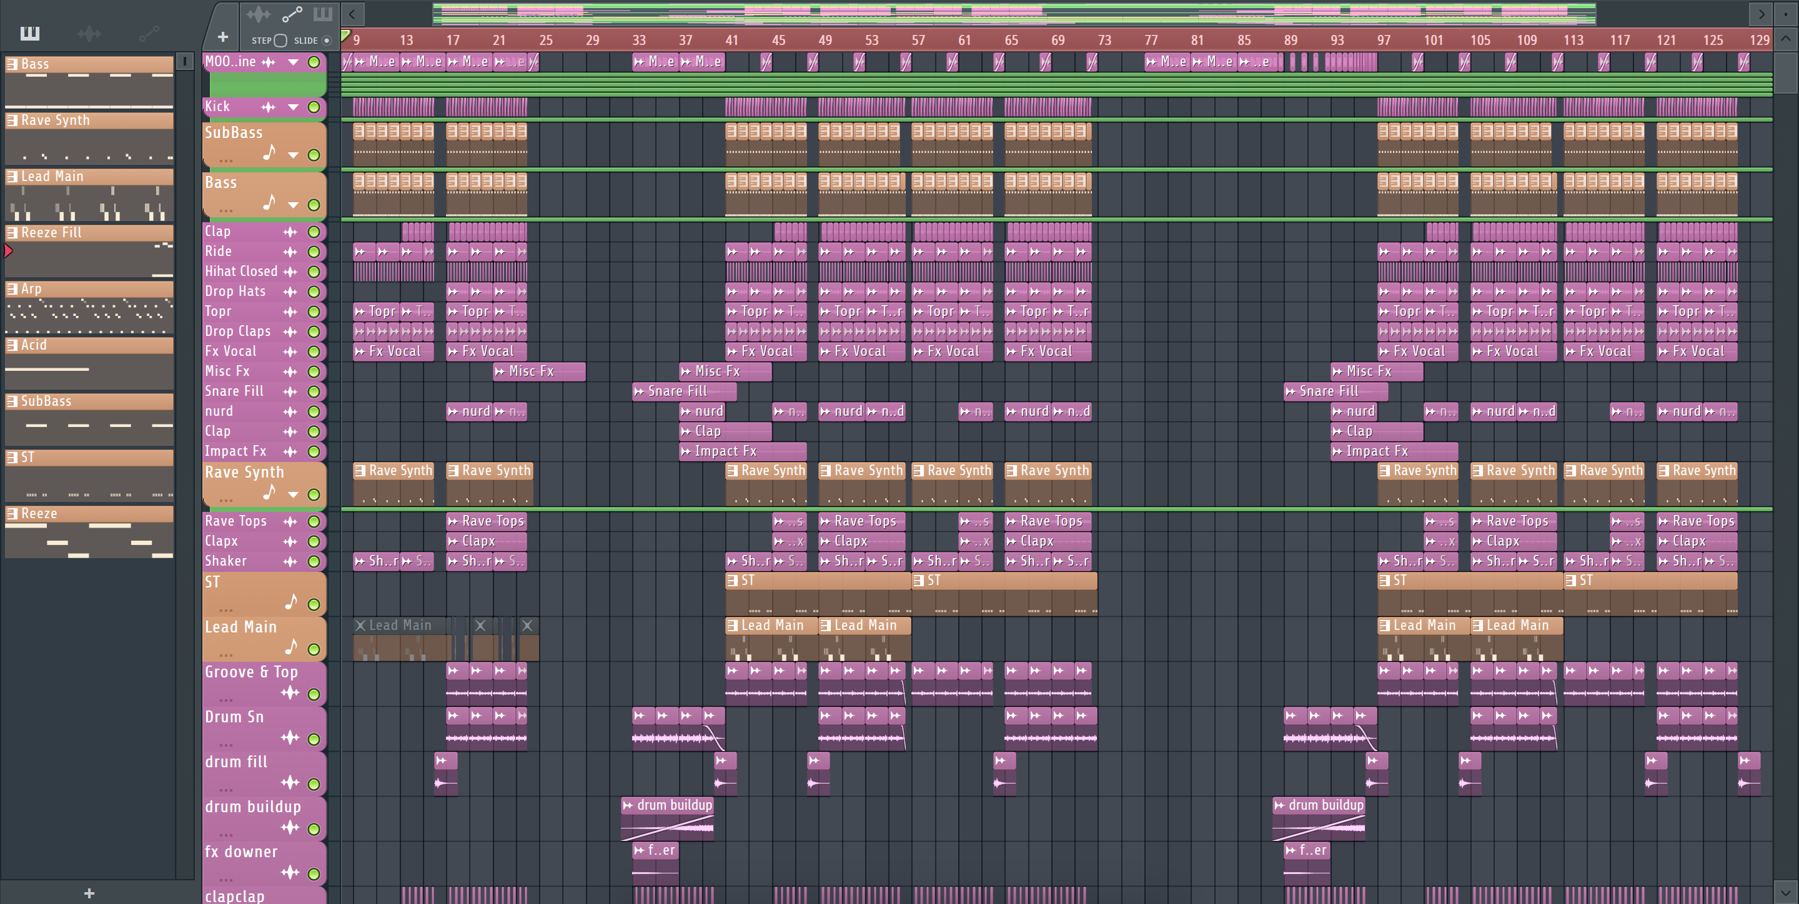The width and height of the screenshot is (1799, 904).
Task: Select the SLIDE radio button
Action: (326, 41)
